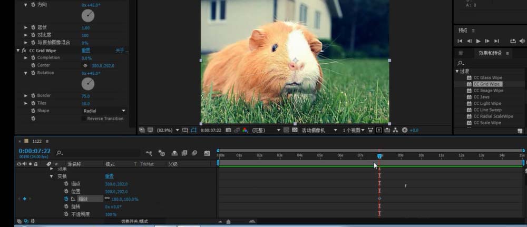Collapse the CC Grid Wipe effect group
This screenshot has width=527, height=227.
18,51
